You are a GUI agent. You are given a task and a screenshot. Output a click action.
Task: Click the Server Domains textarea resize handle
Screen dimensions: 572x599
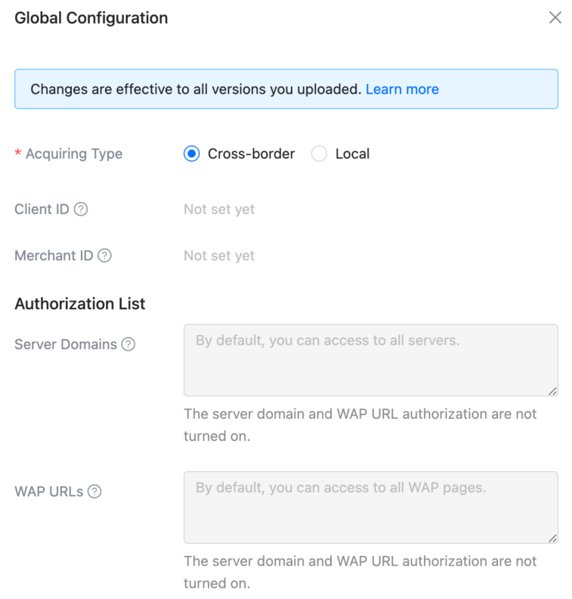point(552,391)
